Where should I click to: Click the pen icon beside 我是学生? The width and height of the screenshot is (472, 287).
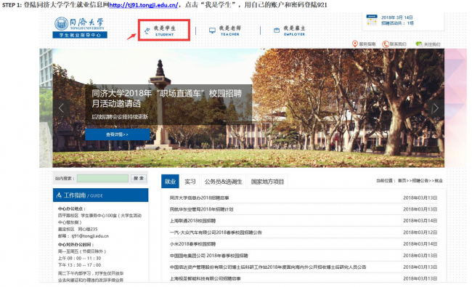tap(147, 31)
